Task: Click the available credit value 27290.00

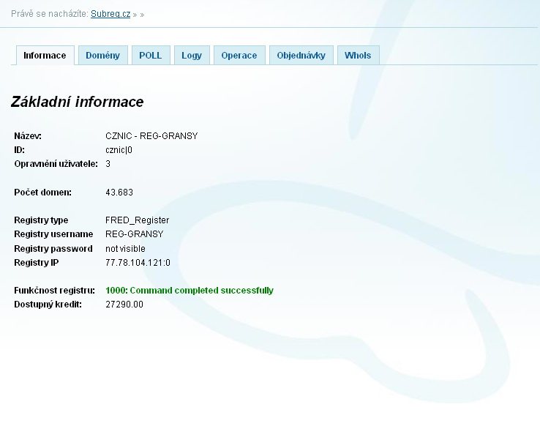Action: pyautogui.click(x=124, y=305)
